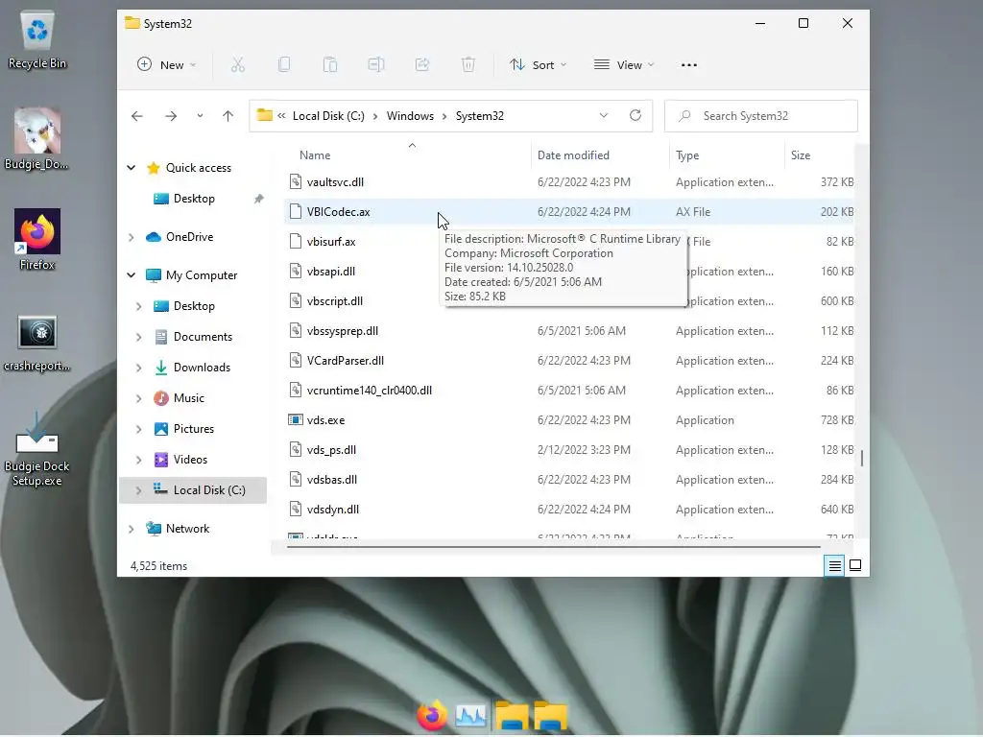Open Recycle Bin on desktop
The image size is (983, 737).
click(x=37, y=39)
